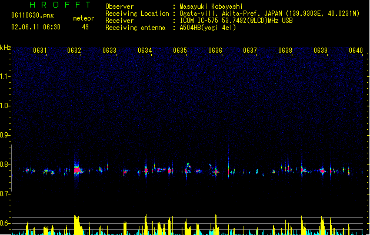Screen dimensions: 370x235
Task: Click the date stamp 02.06.11 06:30
Action: (36, 27)
